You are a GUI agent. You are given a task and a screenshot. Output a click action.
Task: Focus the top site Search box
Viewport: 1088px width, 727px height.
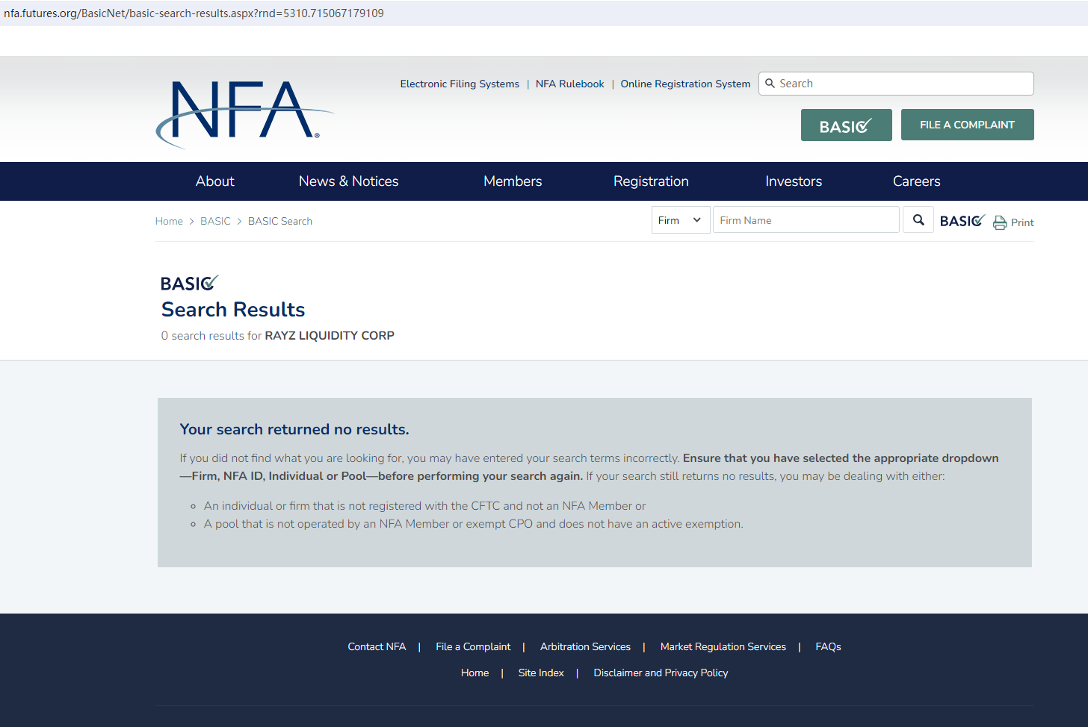tap(903, 84)
